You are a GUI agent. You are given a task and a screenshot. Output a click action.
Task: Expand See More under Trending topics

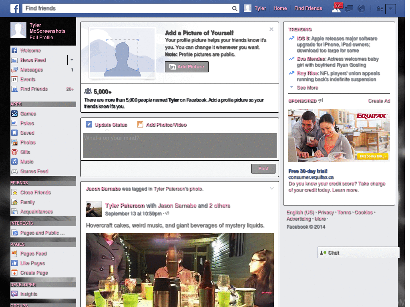[307, 88]
